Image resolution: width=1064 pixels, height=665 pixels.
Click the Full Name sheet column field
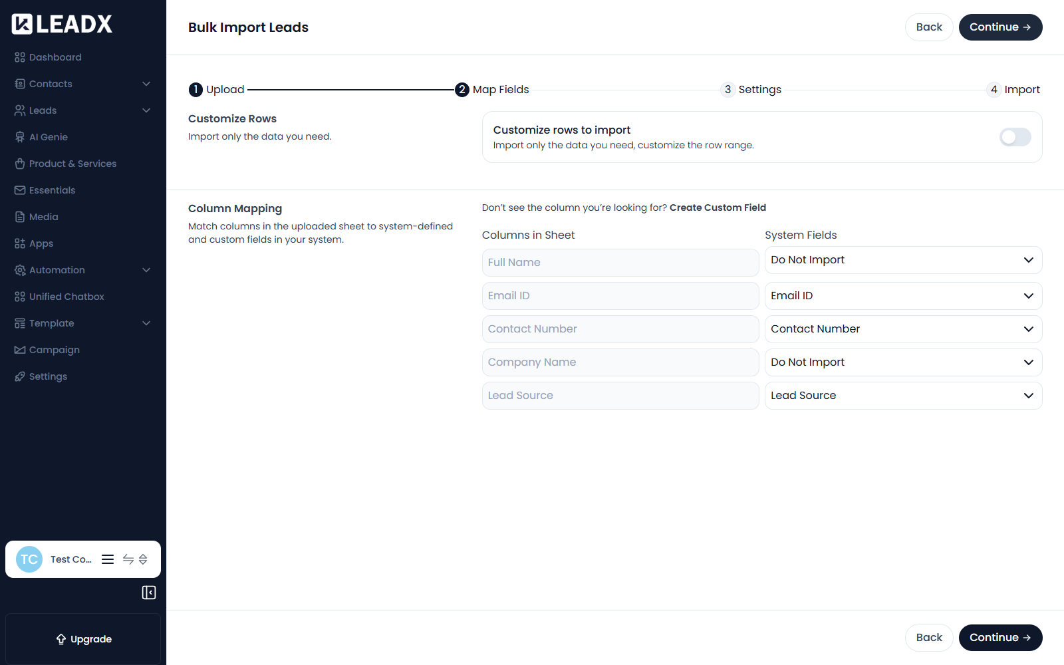[x=620, y=263]
